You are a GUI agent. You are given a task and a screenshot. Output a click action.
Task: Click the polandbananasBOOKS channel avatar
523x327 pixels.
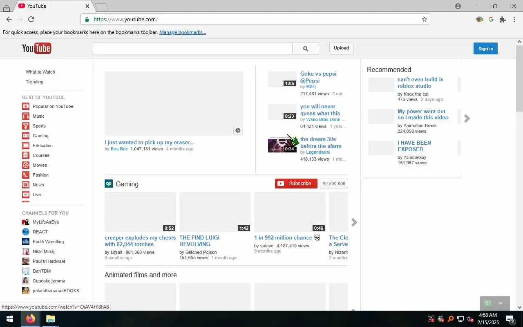click(26, 291)
